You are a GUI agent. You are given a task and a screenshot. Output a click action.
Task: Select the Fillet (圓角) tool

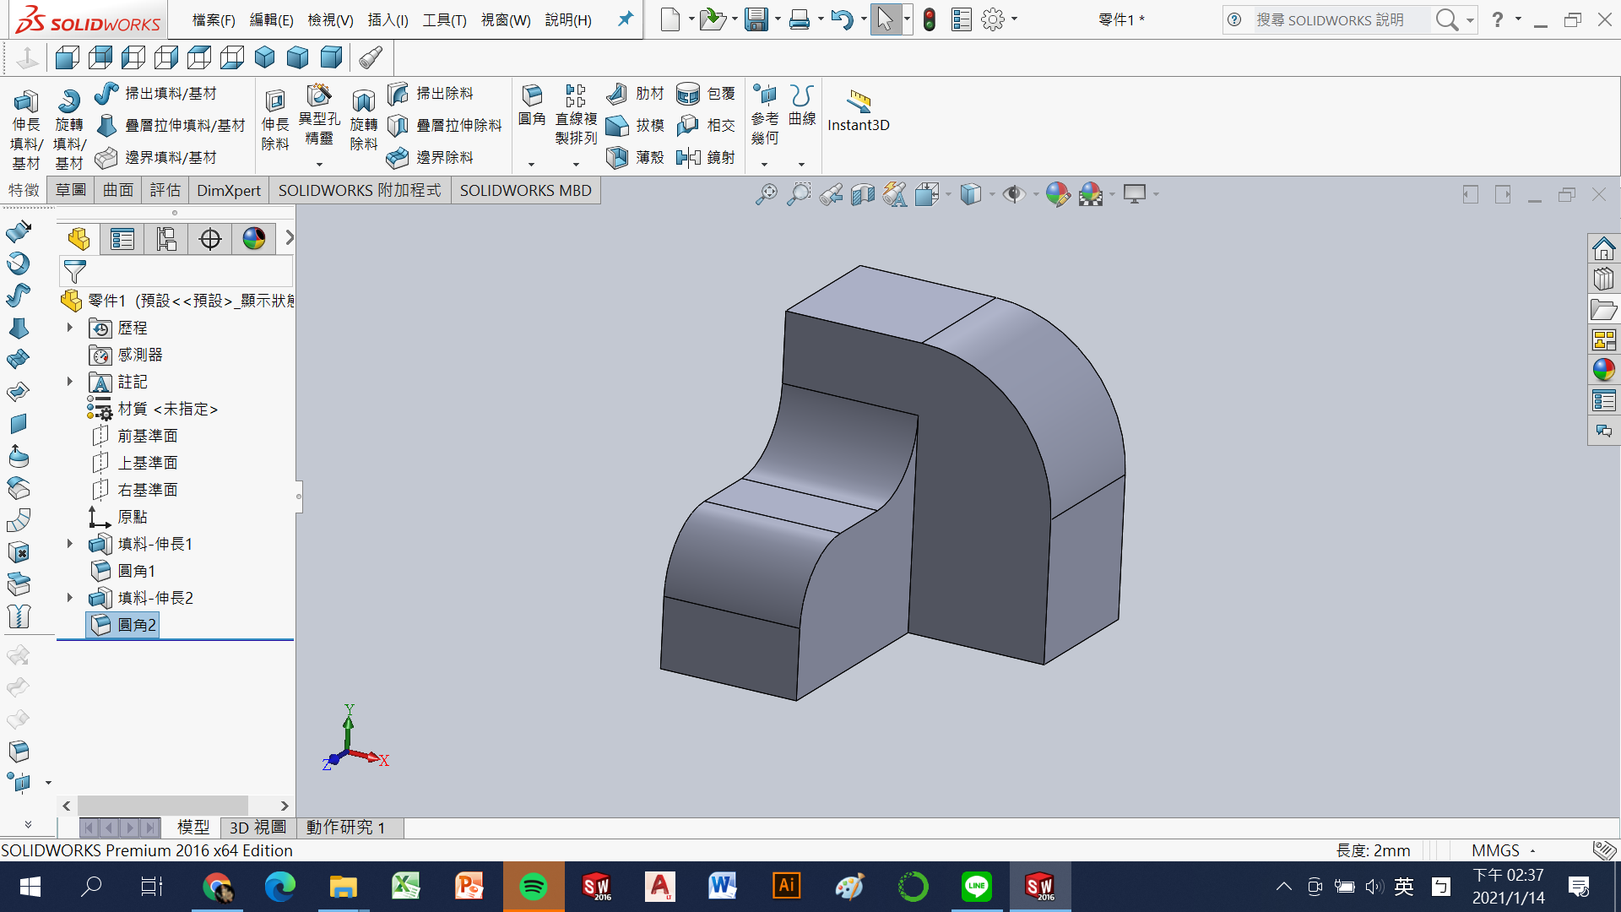click(x=532, y=96)
